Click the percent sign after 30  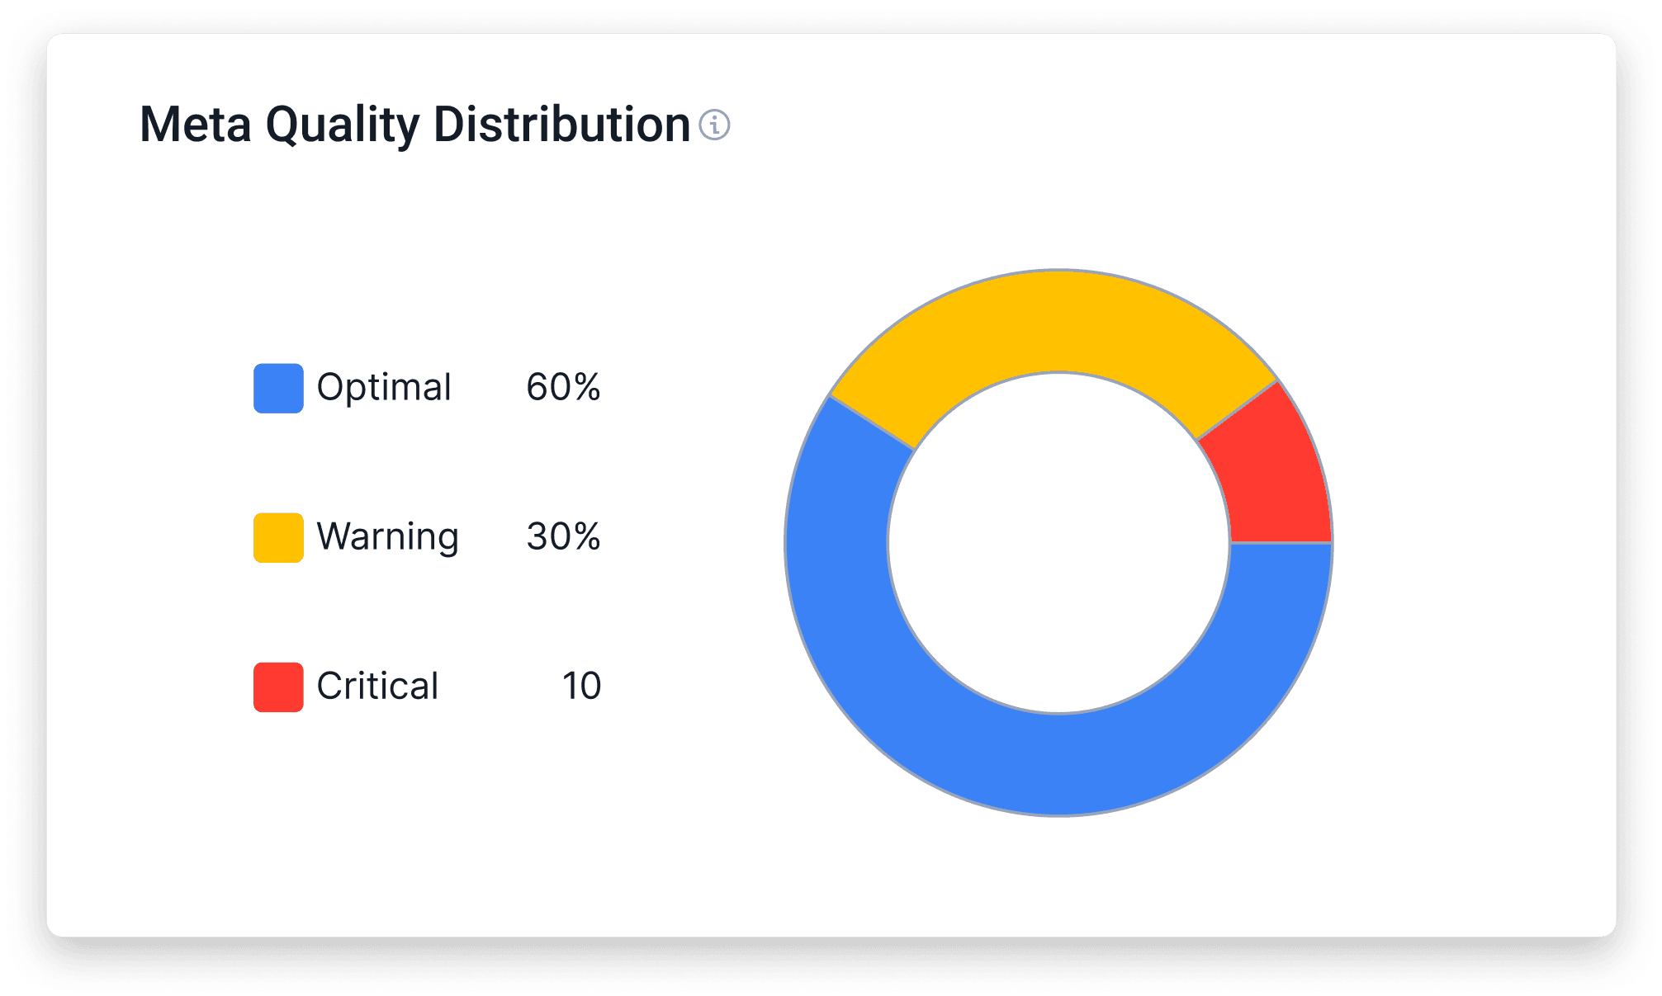click(587, 537)
